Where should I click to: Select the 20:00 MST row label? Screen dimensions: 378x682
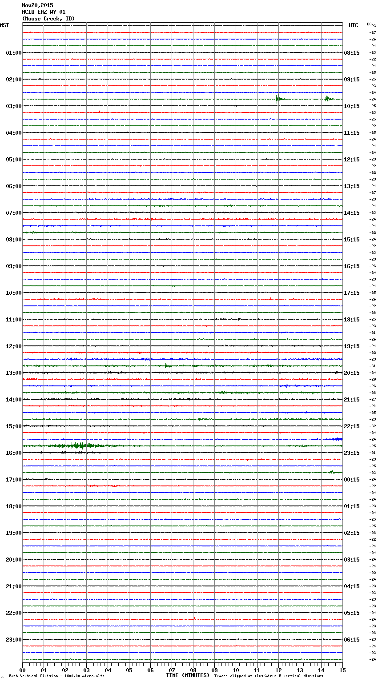click(14, 560)
